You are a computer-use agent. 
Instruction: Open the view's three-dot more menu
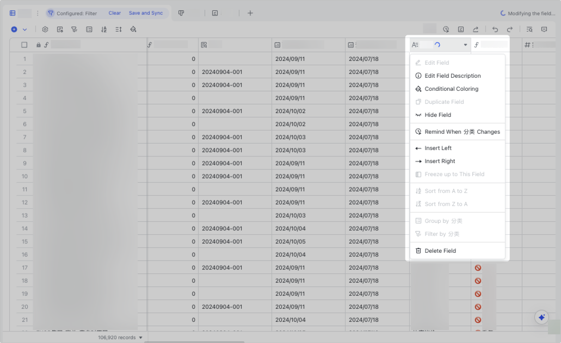point(38,13)
